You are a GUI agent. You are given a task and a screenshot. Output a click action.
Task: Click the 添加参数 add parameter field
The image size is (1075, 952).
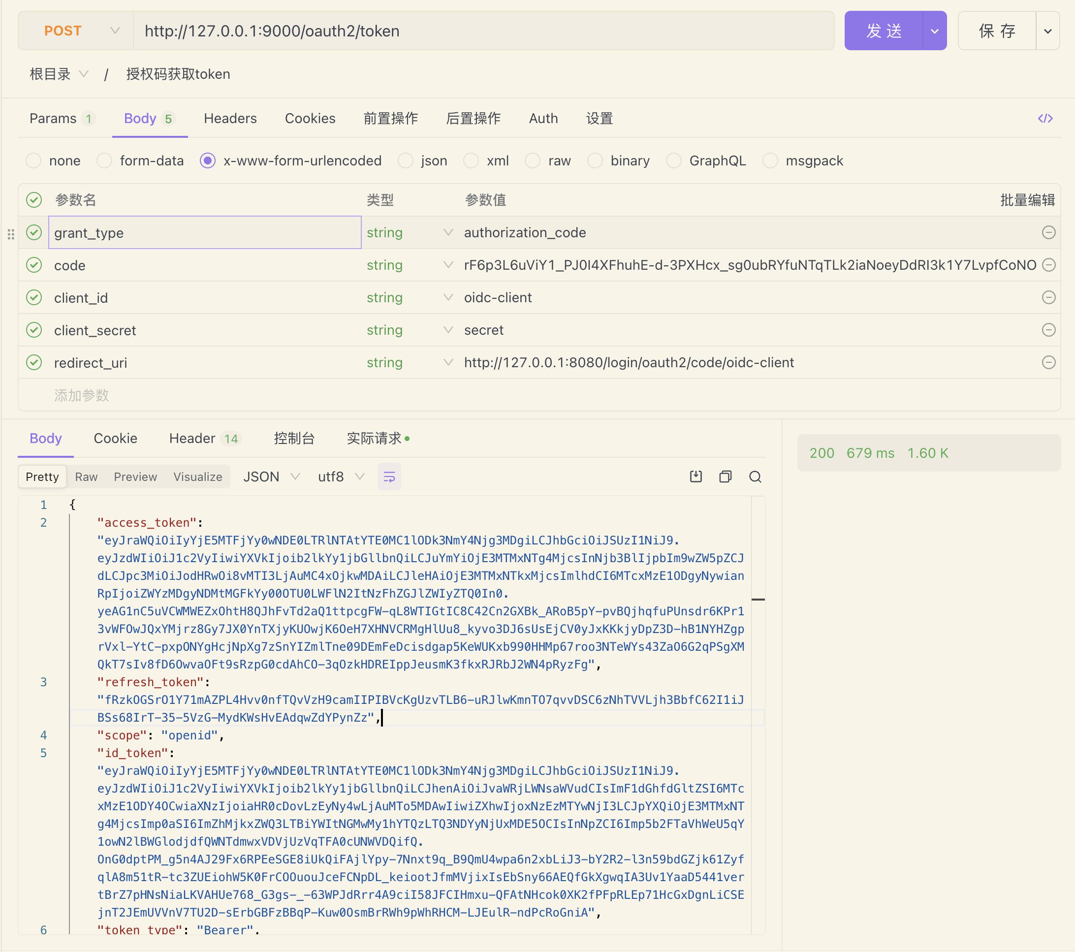click(x=82, y=395)
